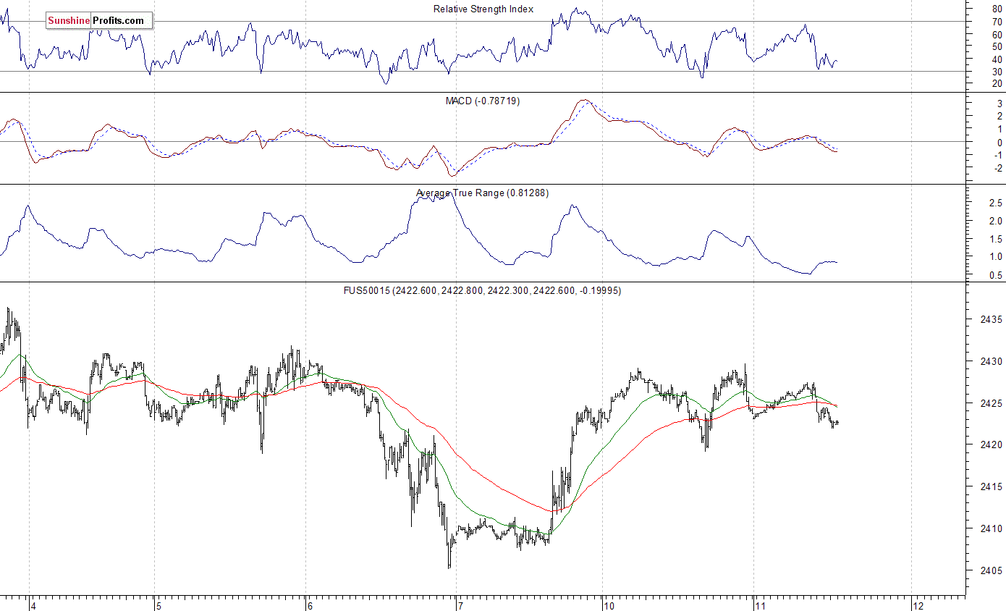This screenshot has width=1006, height=611.
Task: Click the 2.5 label on the ATR axis
Action: [x=996, y=203]
